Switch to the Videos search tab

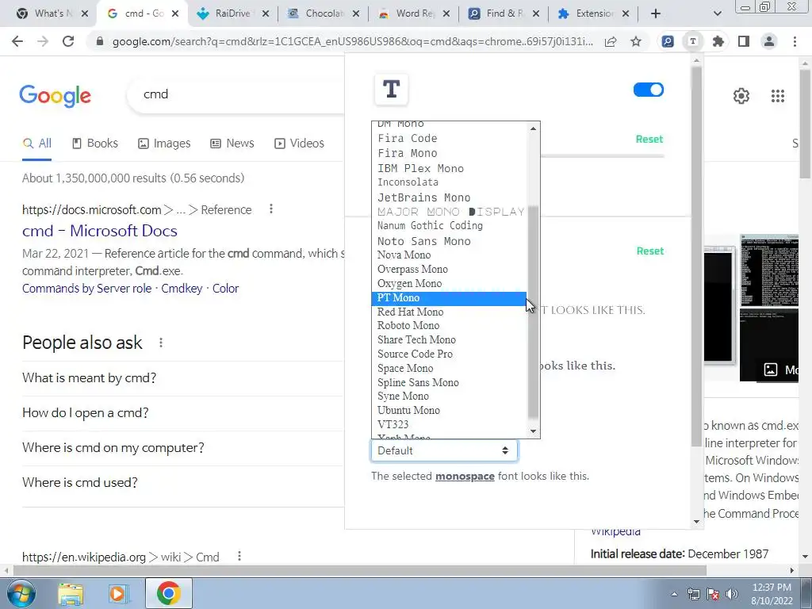coord(299,144)
